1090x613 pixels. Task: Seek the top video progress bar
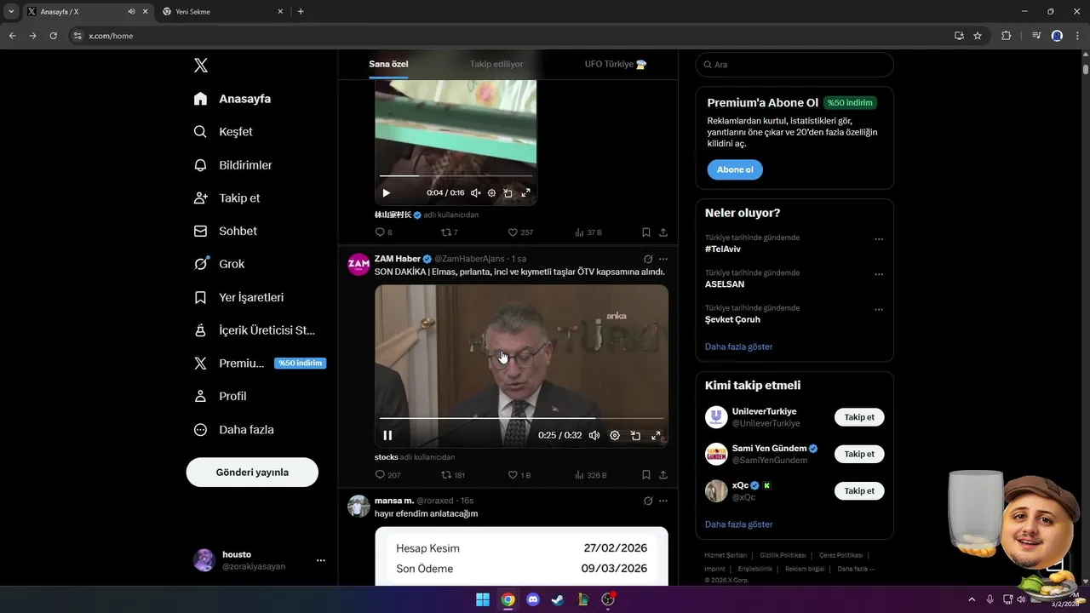coord(456,176)
